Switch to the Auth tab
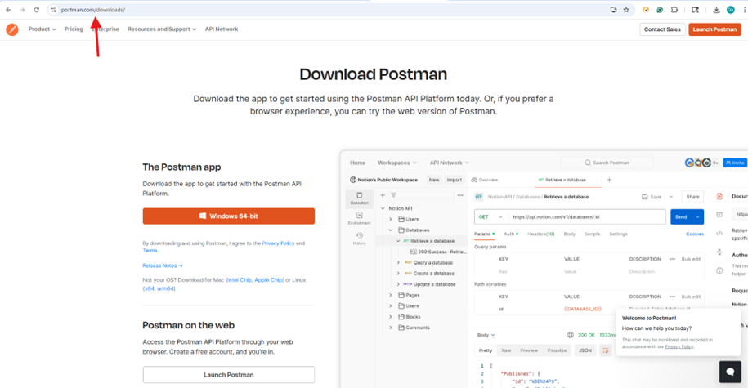Screen dimensions: 748x388 511,234
